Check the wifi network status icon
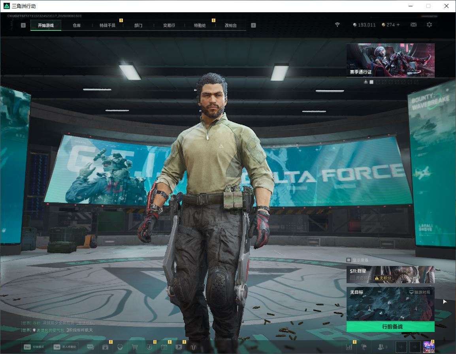The width and height of the screenshot is (456, 354). coord(337,25)
